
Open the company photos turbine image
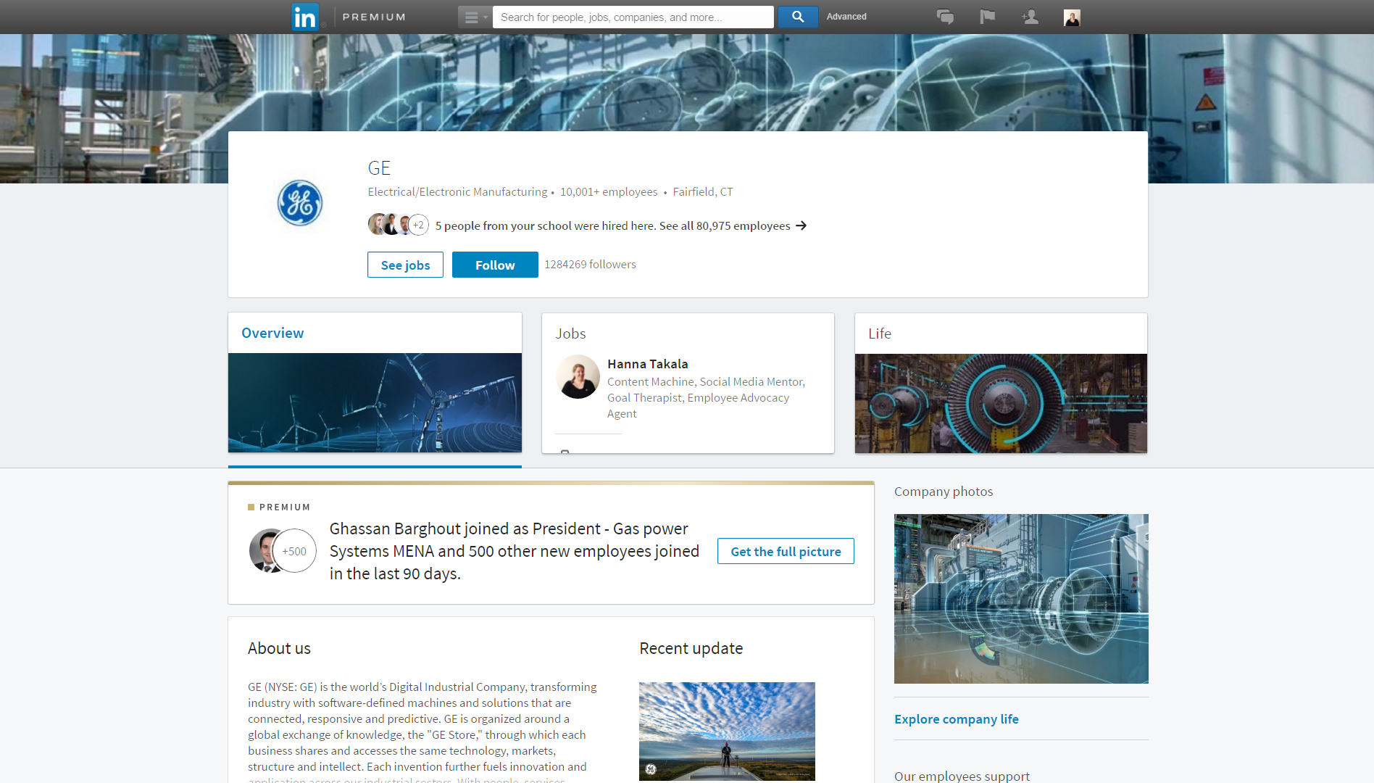coord(1021,599)
